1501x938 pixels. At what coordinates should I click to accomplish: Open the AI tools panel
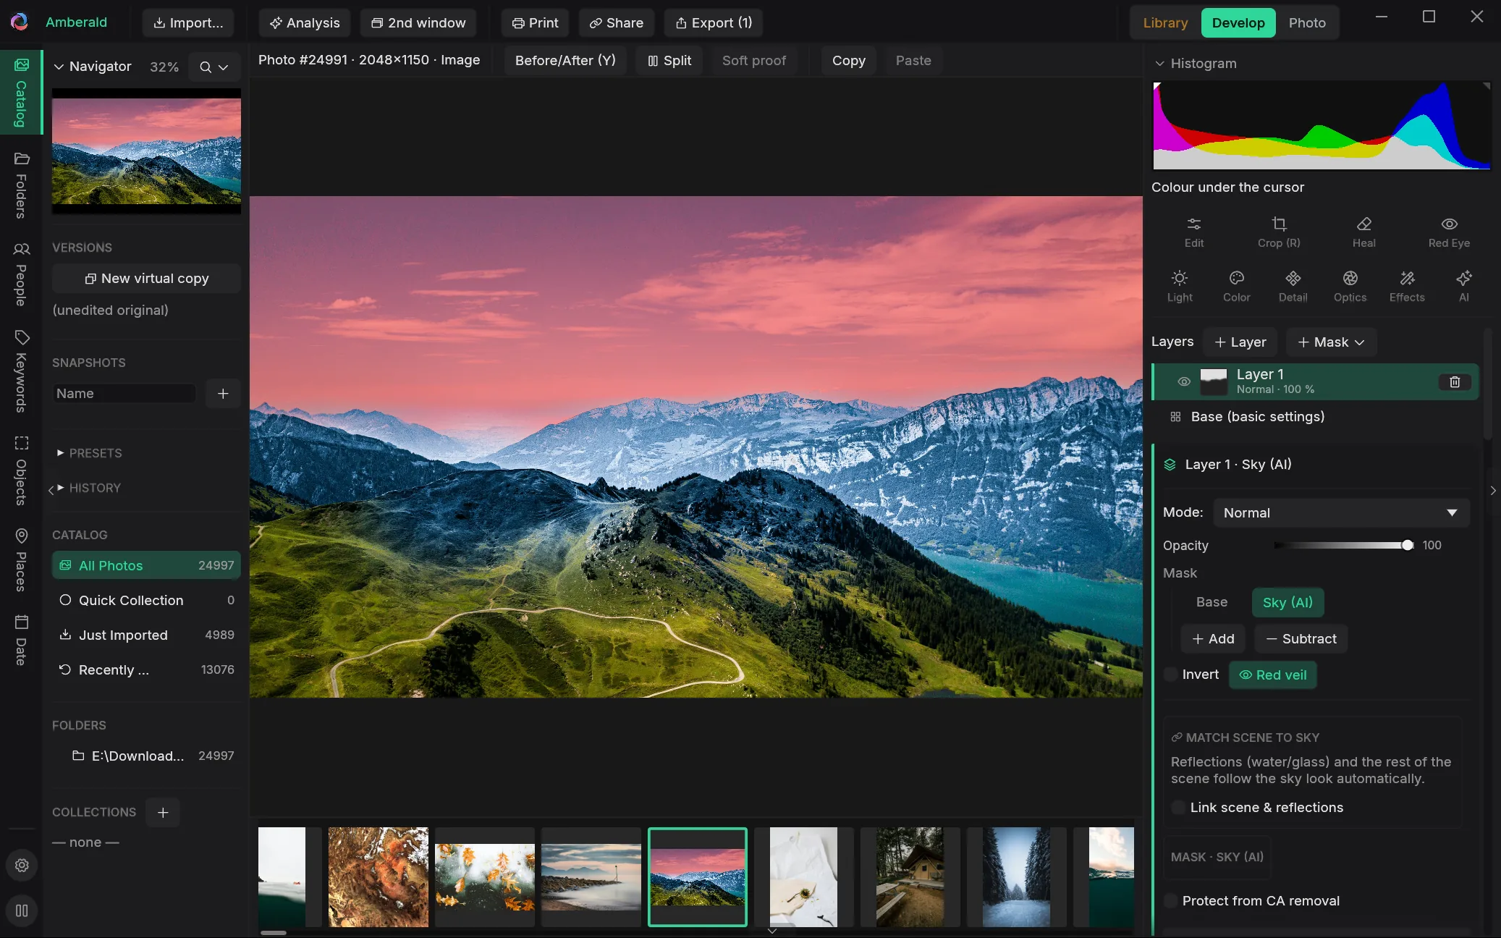point(1463,286)
